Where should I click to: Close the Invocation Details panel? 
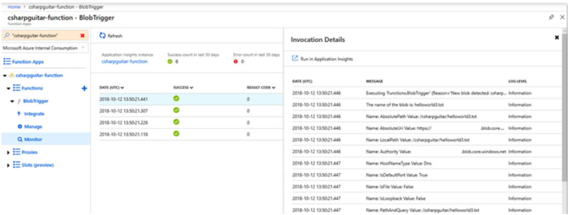(x=557, y=38)
